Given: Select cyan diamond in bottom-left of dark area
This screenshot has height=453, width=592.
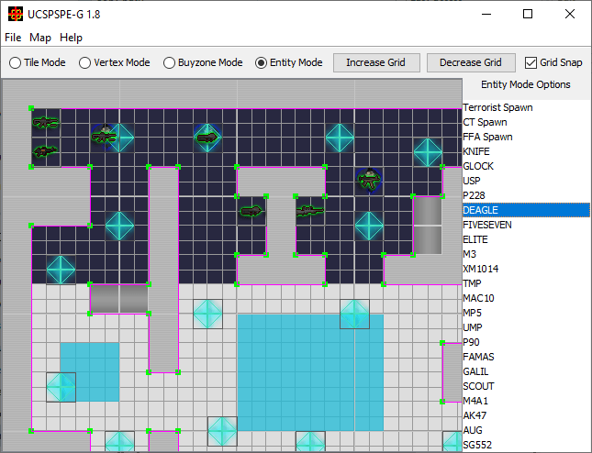Looking at the screenshot, I should [61, 270].
